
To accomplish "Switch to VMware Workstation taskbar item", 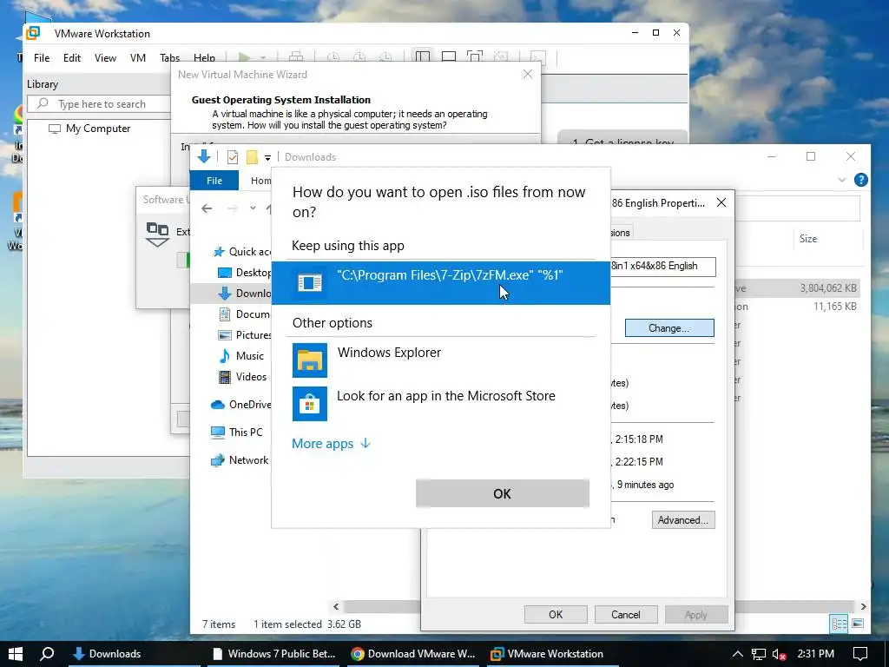I will point(551,653).
